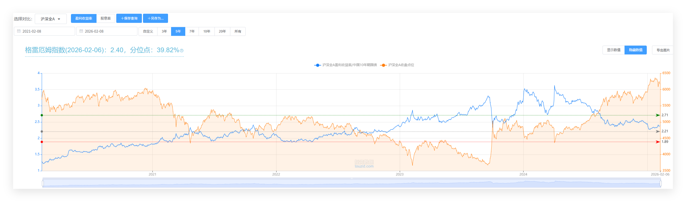The width and height of the screenshot is (686, 202).
Task: Select the 所有 time range tab
Action: [238, 31]
